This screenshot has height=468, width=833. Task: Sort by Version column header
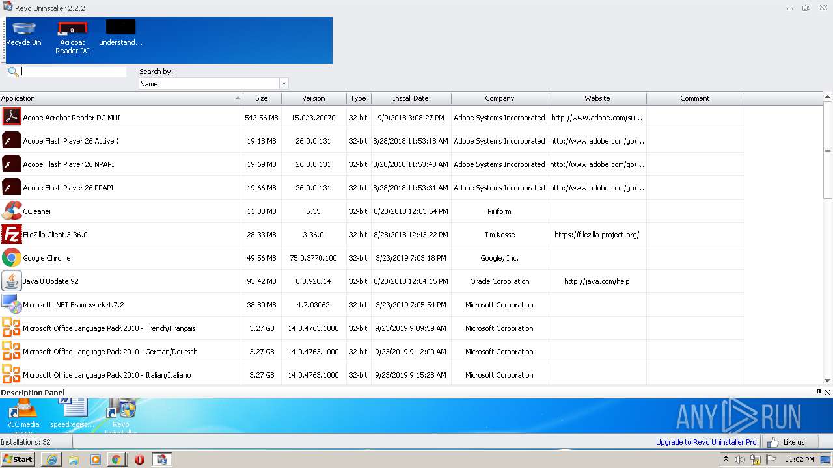314,98
